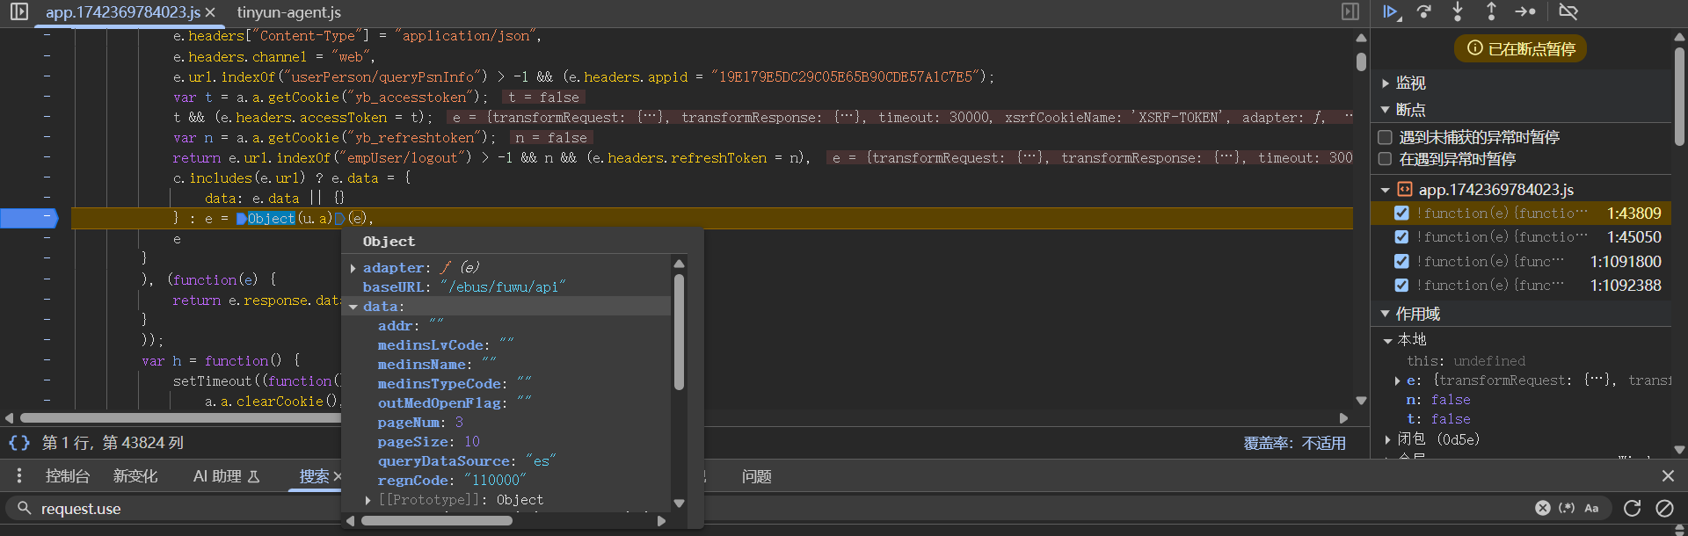
Task: Click the medinsTypeCode property row
Action: [455, 384]
